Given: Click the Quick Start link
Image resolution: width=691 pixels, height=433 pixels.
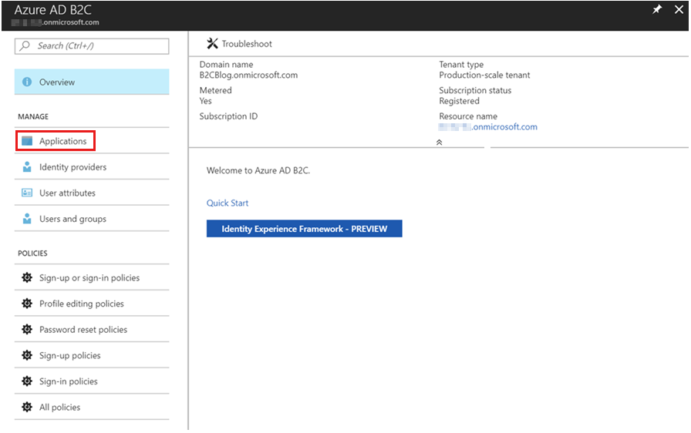Looking at the screenshot, I should tap(228, 203).
